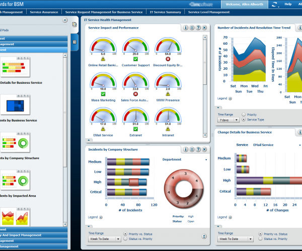The height and width of the screenshot is (251, 302).
Task: Close the Incidents by Company Structure pod
Action: click(x=204, y=150)
